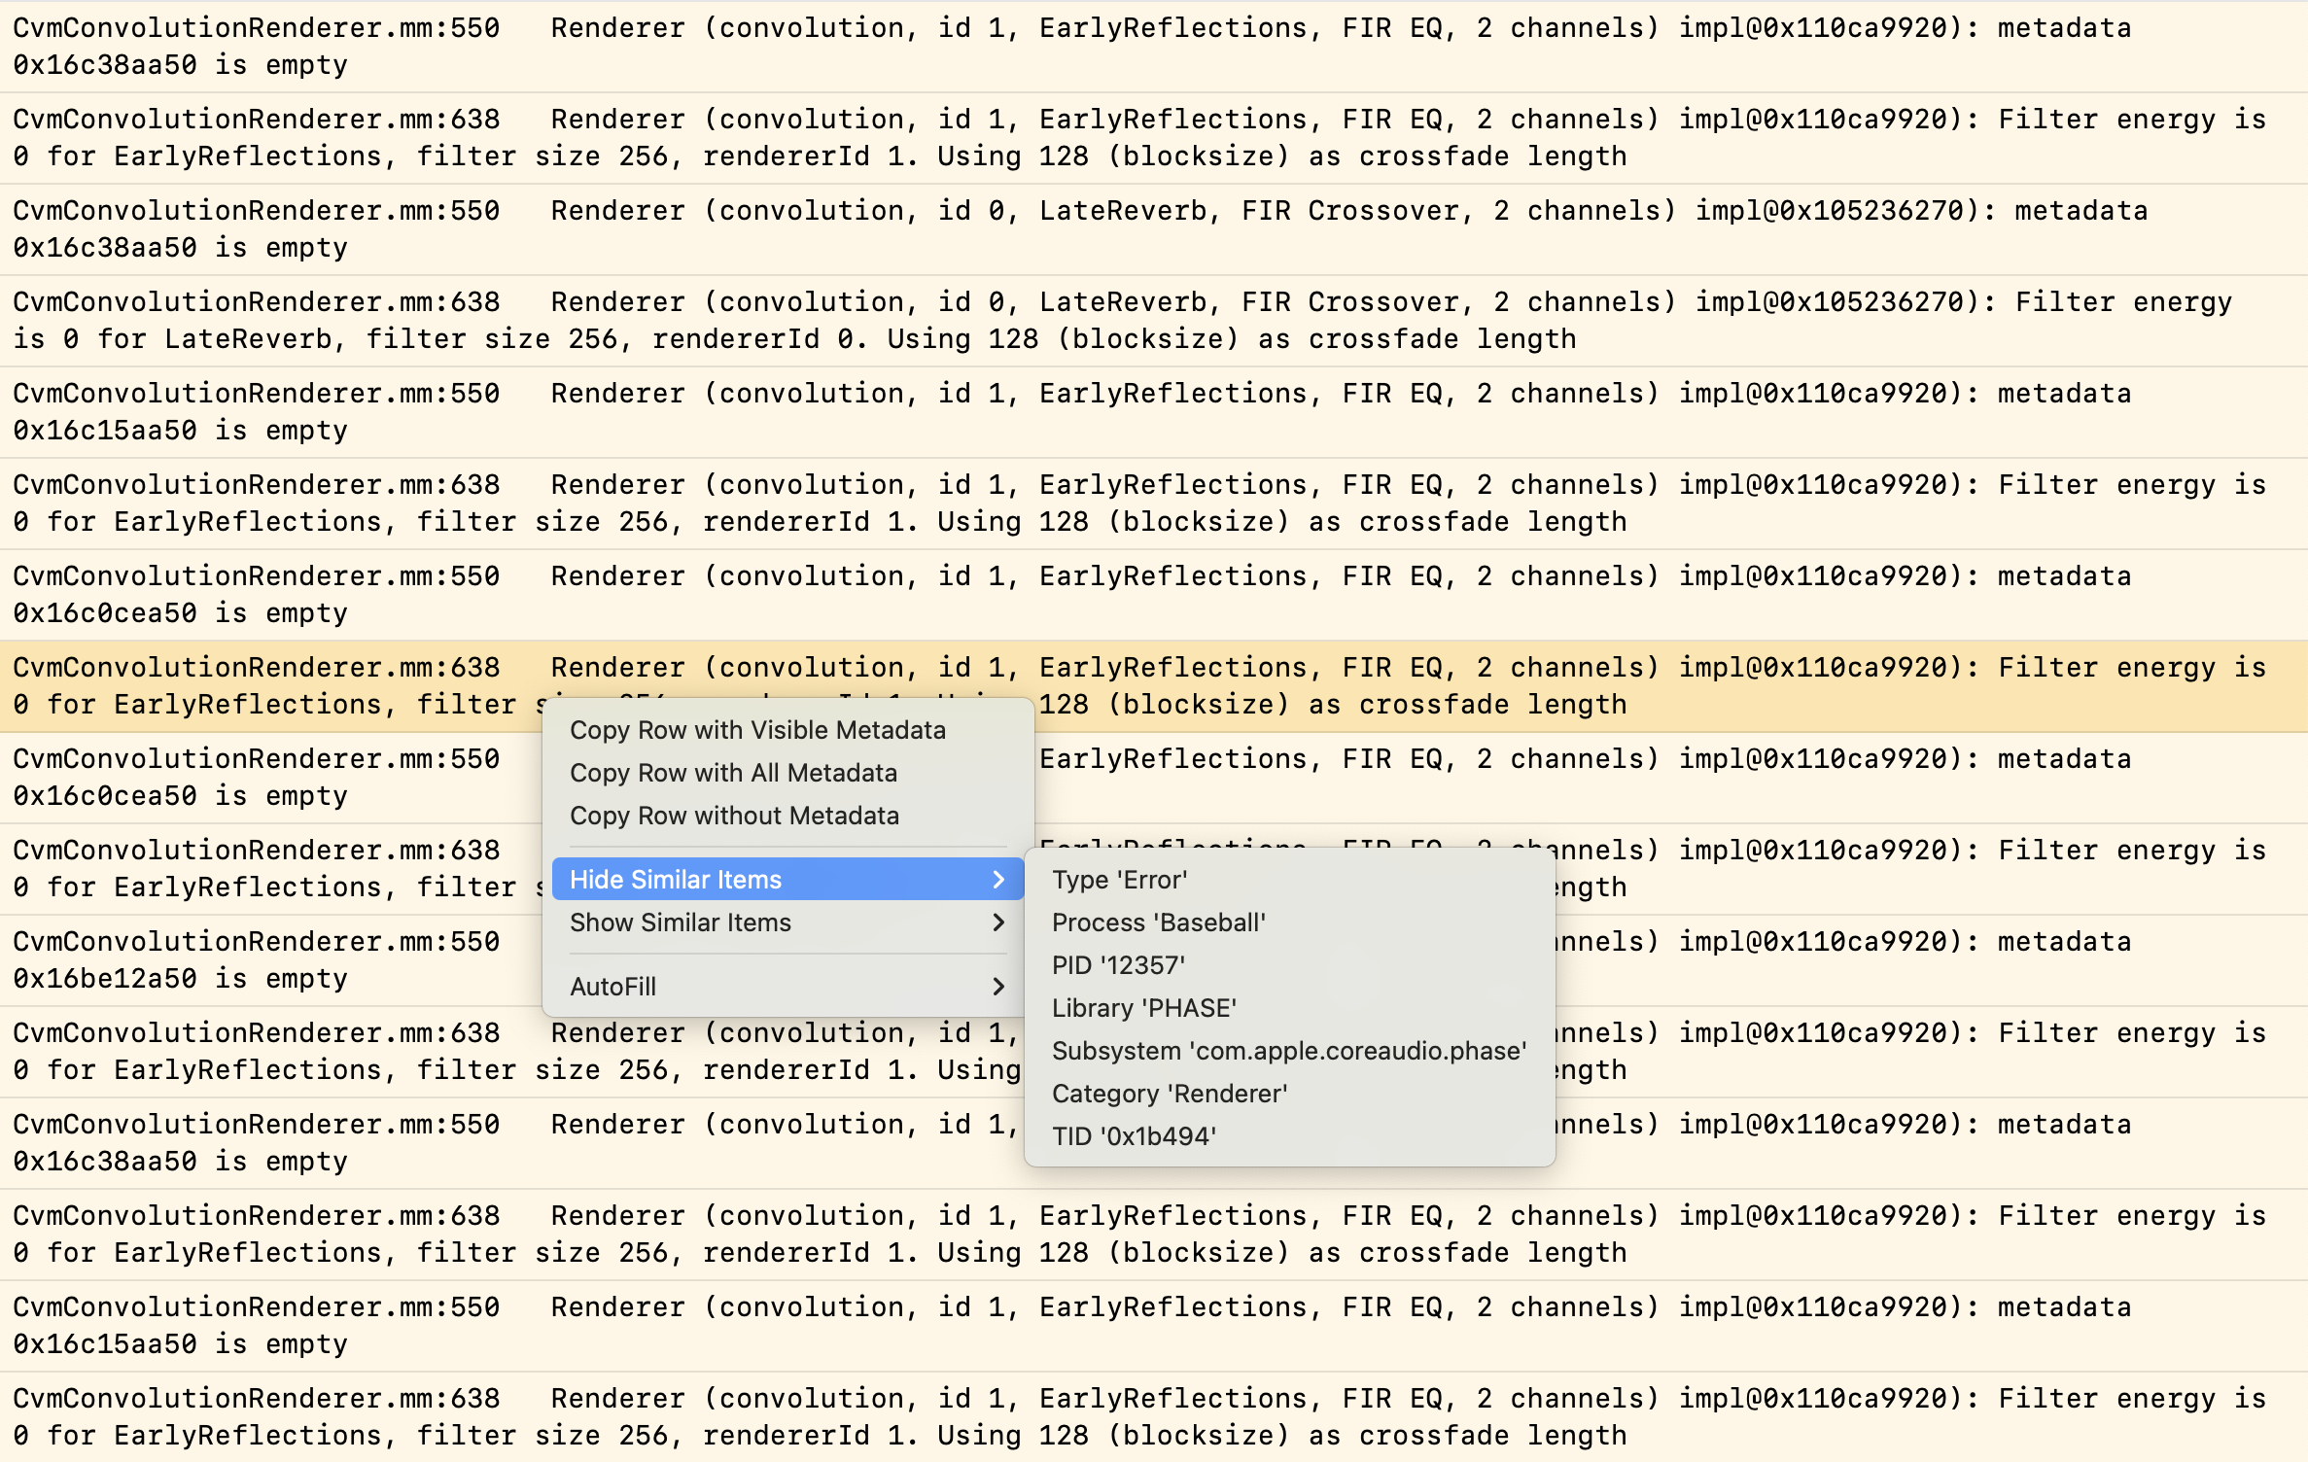The height and width of the screenshot is (1462, 2308).
Task: Click Copy Row without Metadata
Action: pyautogui.click(x=734, y=816)
